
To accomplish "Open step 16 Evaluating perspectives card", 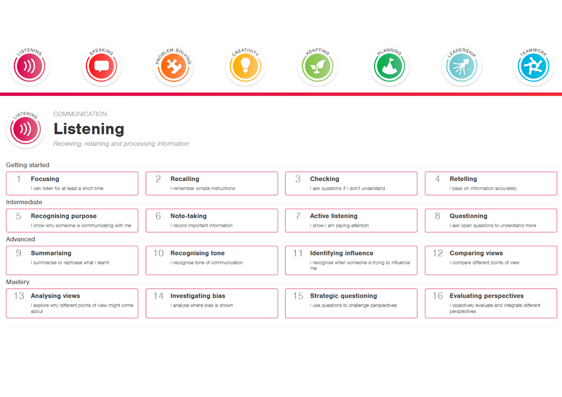I will click(x=491, y=303).
